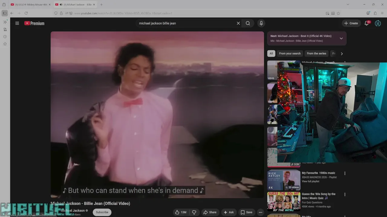The height and width of the screenshot is (217, 387).
Task: Open the Michael Jackson channel name link
Action: click(73, 211)
